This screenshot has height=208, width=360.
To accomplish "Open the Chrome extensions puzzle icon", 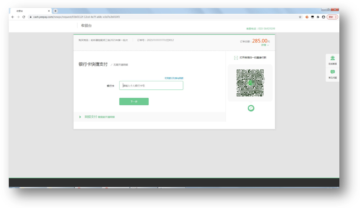I will click(318, 17).
